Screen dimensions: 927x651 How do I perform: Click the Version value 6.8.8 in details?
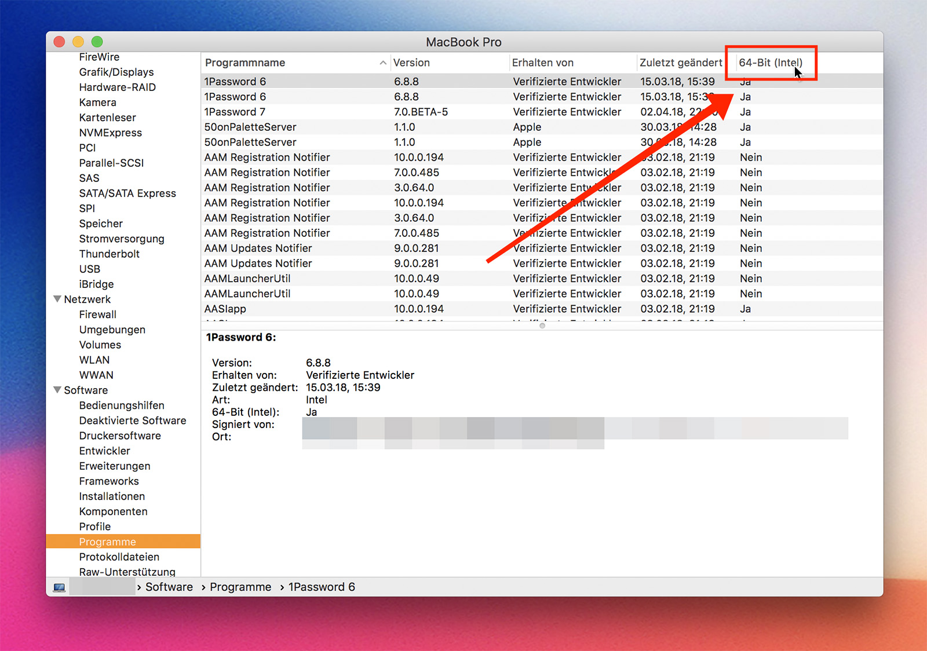[318, 363]
